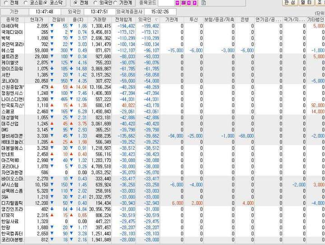Image resolution: width=325 pixels, height=245 pixels.
Task: Sort by the 국가/지... column header
Action: tap(294, 20)
